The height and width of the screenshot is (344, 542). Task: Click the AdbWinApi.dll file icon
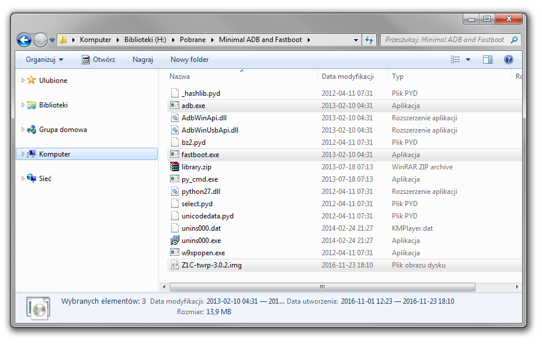coord(175,117)
